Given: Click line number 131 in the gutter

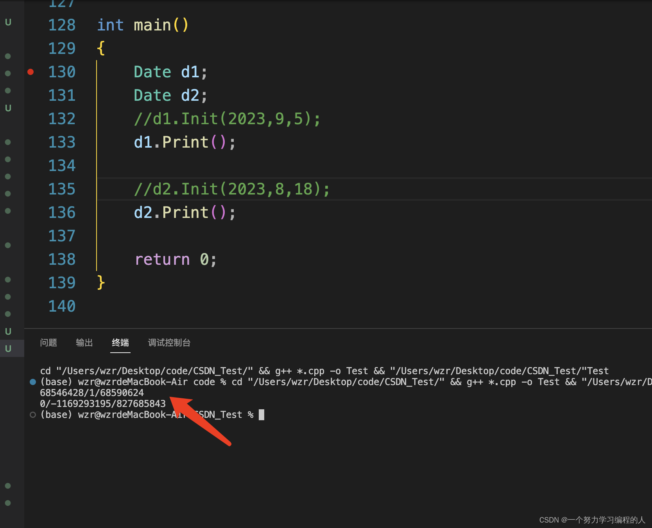Looking at the screenshot, I should [x=62, y=95].
